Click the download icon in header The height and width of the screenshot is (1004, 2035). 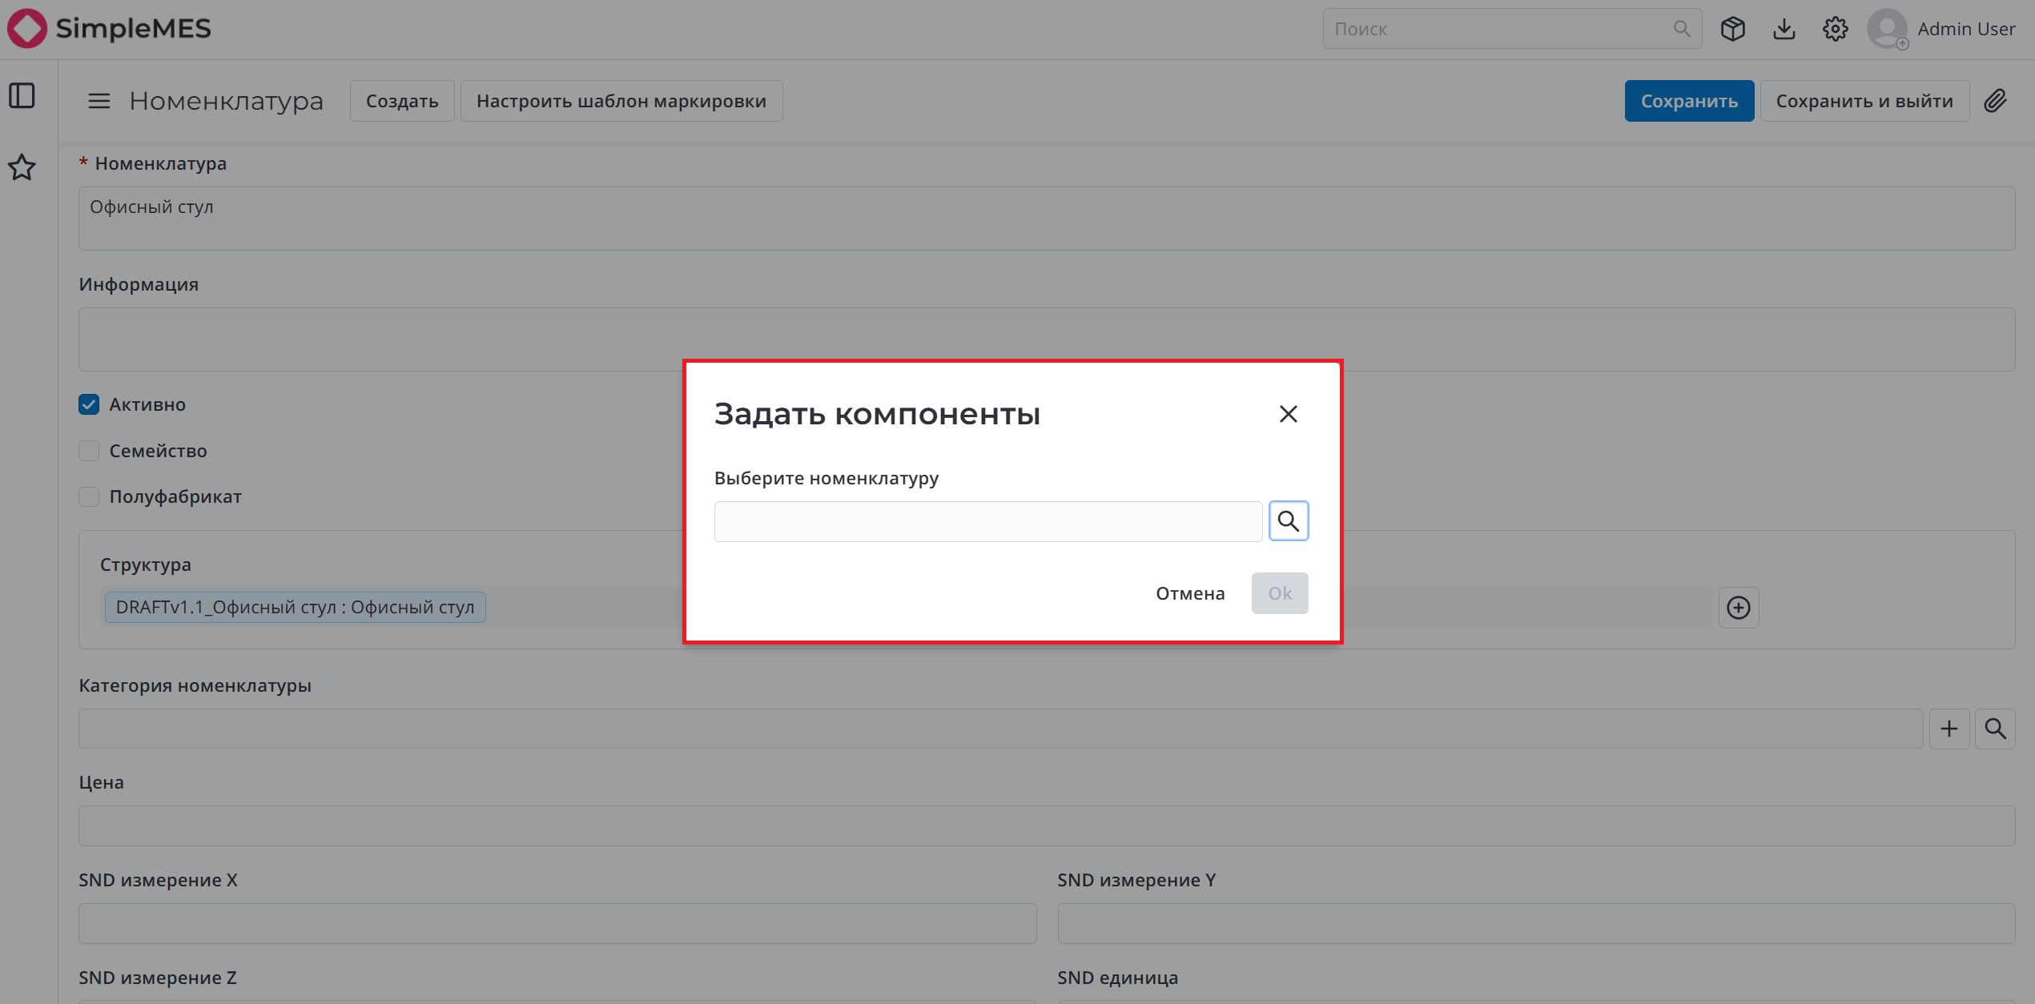[1784, 29]
